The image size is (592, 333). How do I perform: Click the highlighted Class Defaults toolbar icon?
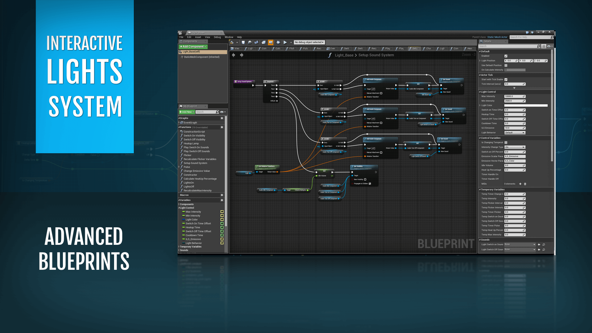pos(270,43)
